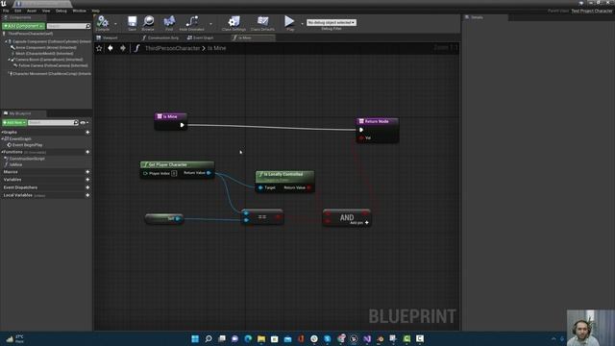
Task: Select IsMine function in My Blueprint
Action: point(15,164)
